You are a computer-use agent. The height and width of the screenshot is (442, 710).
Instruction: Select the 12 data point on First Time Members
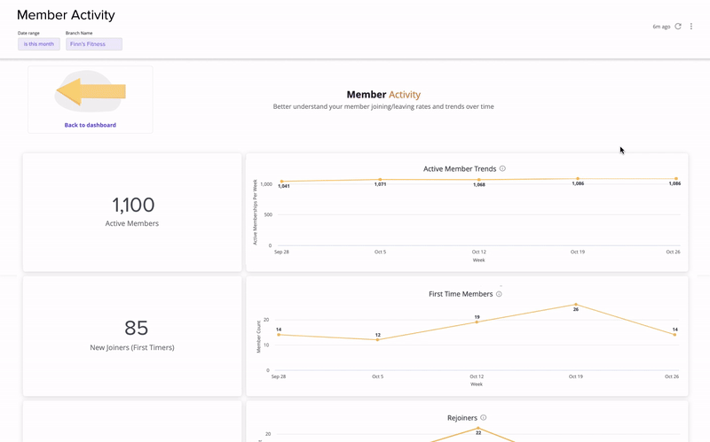tap(378, 340)
